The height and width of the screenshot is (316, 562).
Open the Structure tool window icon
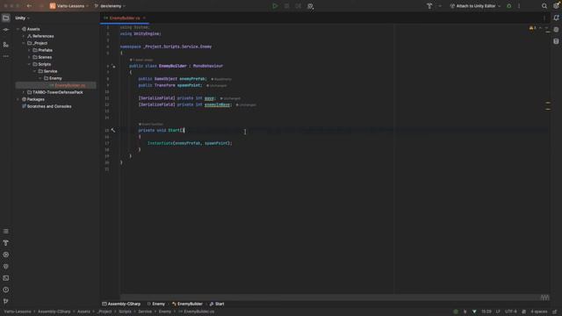[6, 45]
